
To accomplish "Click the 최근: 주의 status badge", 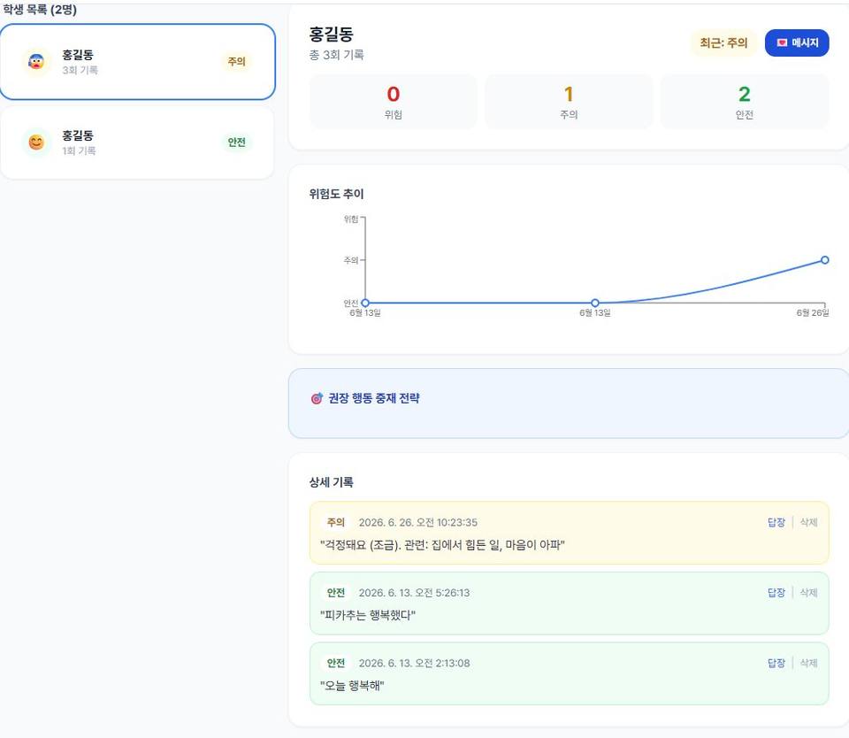I will (x=723, y=42).
